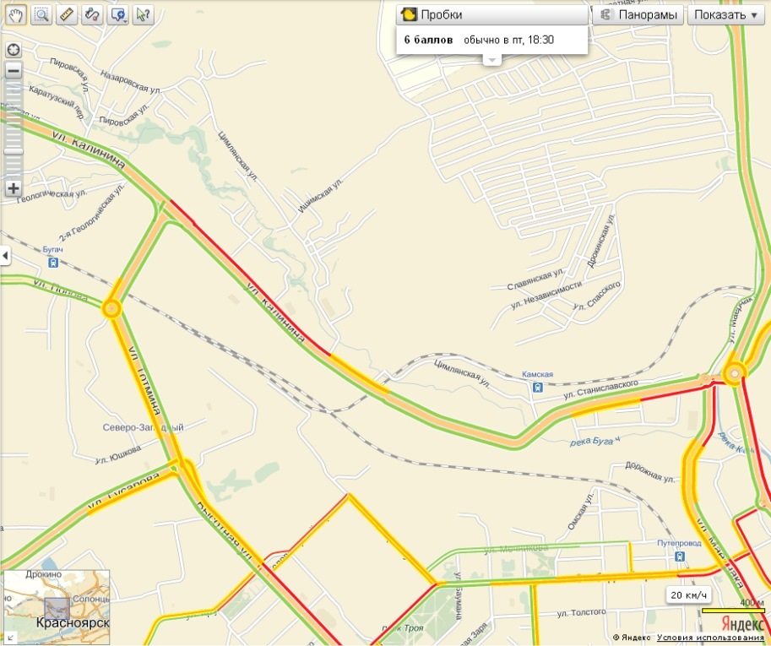Click the add placemark comment tool
Viewport: 771px width, 646px height.
tap(118, 14)
